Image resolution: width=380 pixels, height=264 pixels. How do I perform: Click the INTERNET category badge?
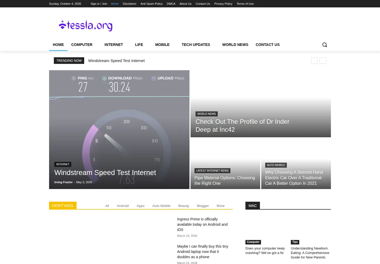[x=63, y=164]
